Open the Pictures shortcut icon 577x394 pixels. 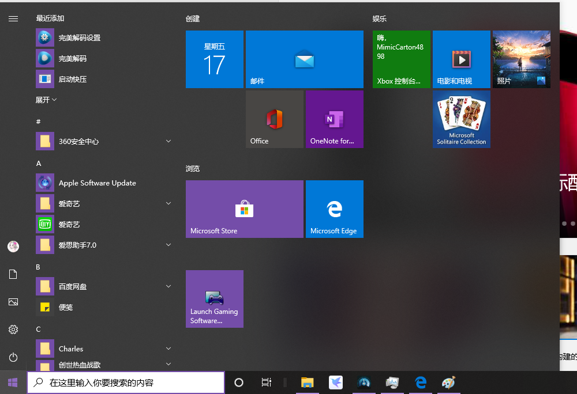pyautogui.click(x=13, y=302)
